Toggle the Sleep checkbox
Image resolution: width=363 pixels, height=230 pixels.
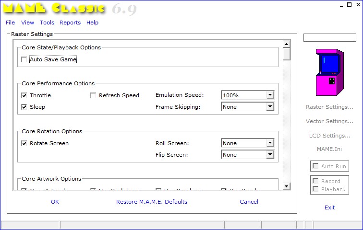click(24, 107)
